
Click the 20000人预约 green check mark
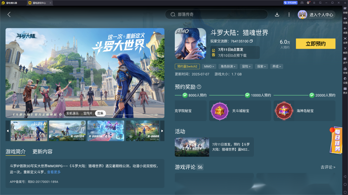(x=312, y=95)
